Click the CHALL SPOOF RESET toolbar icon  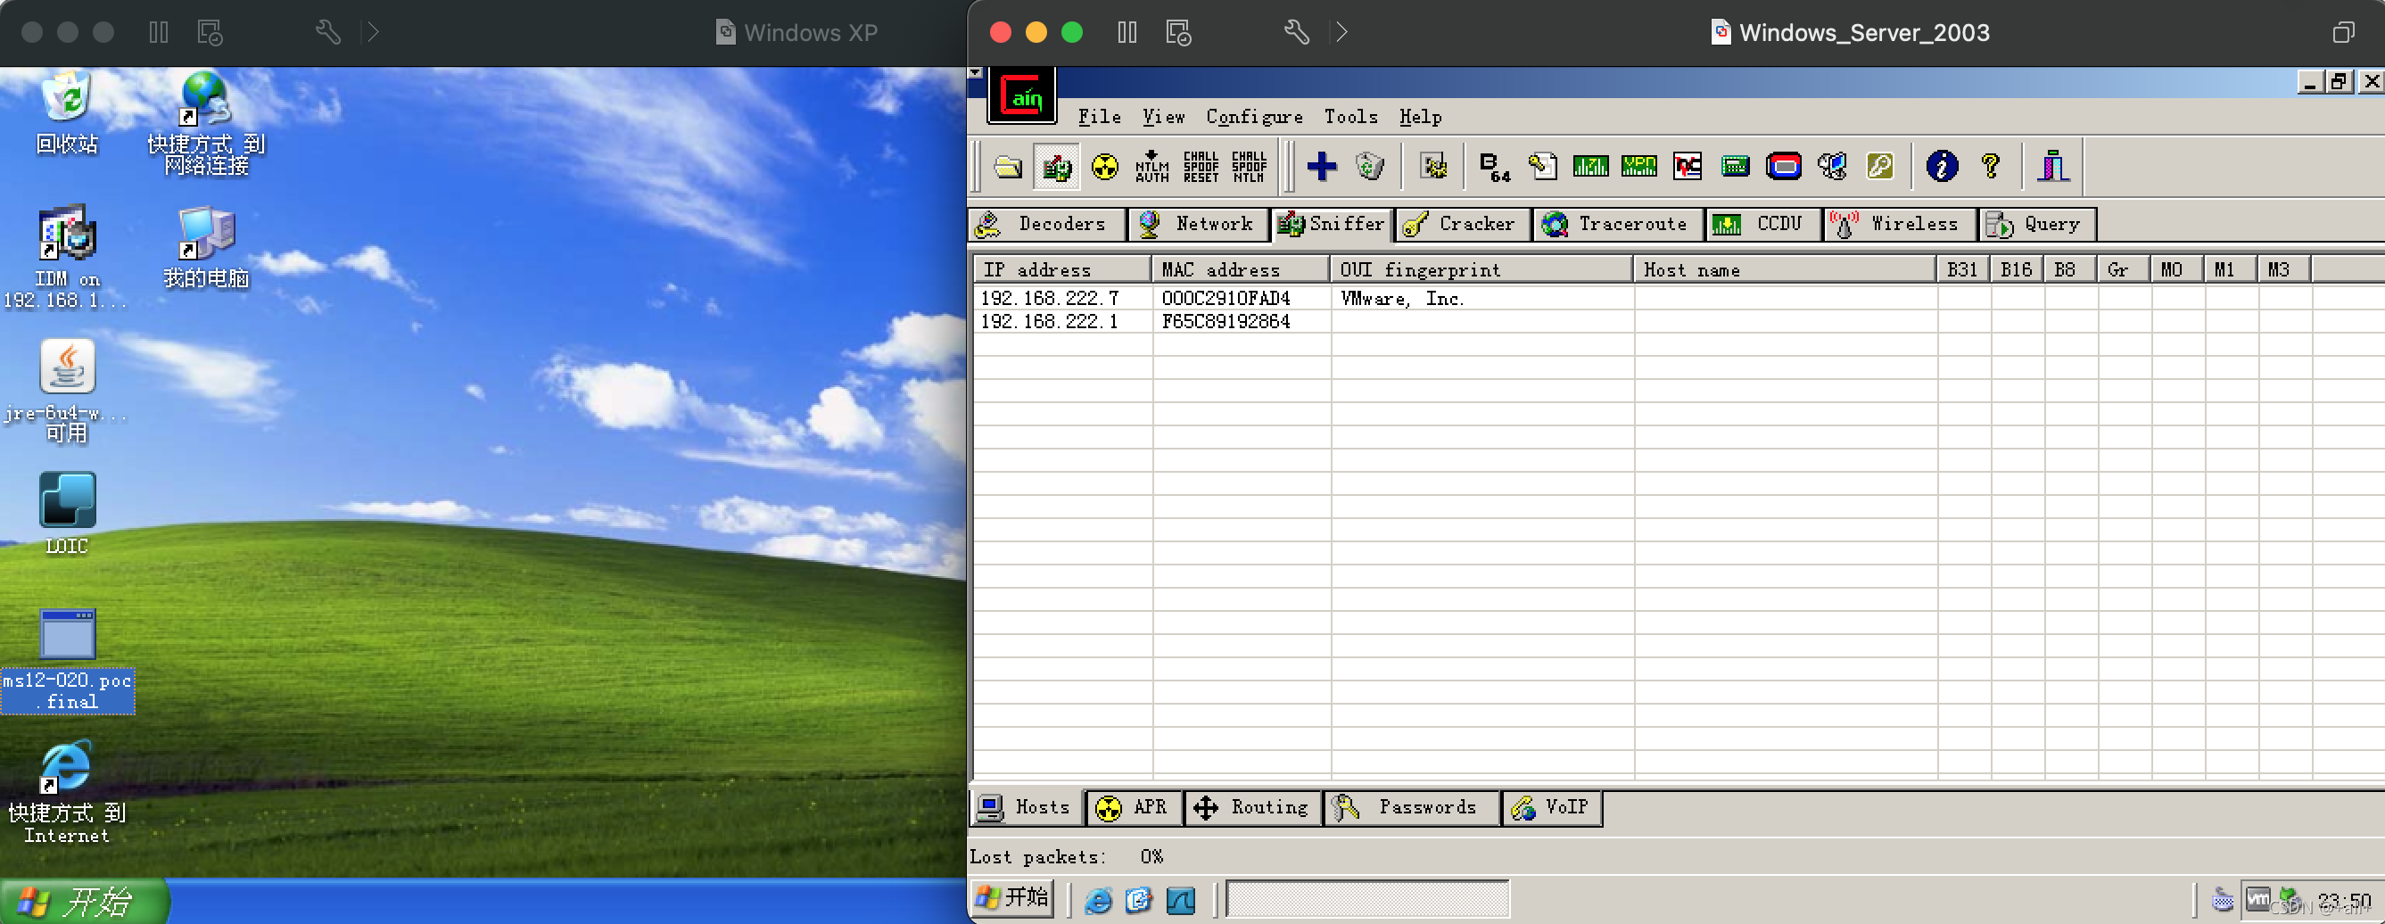[1200, 167]
